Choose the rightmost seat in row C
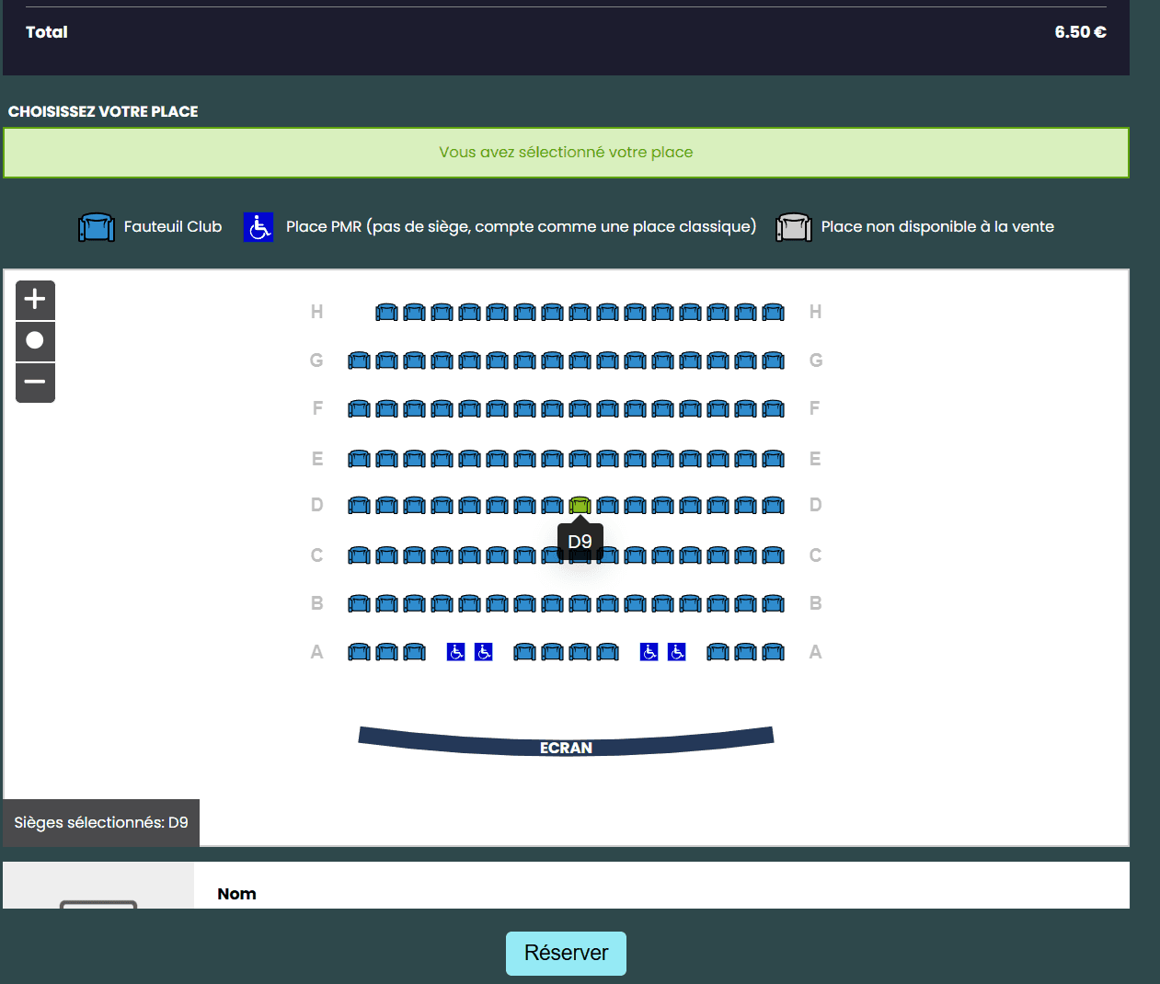This screenshot has height=984, width=1160. 773,555
